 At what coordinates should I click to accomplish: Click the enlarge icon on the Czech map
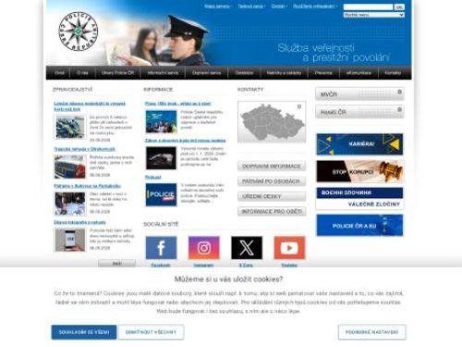[x=299, y=106]
